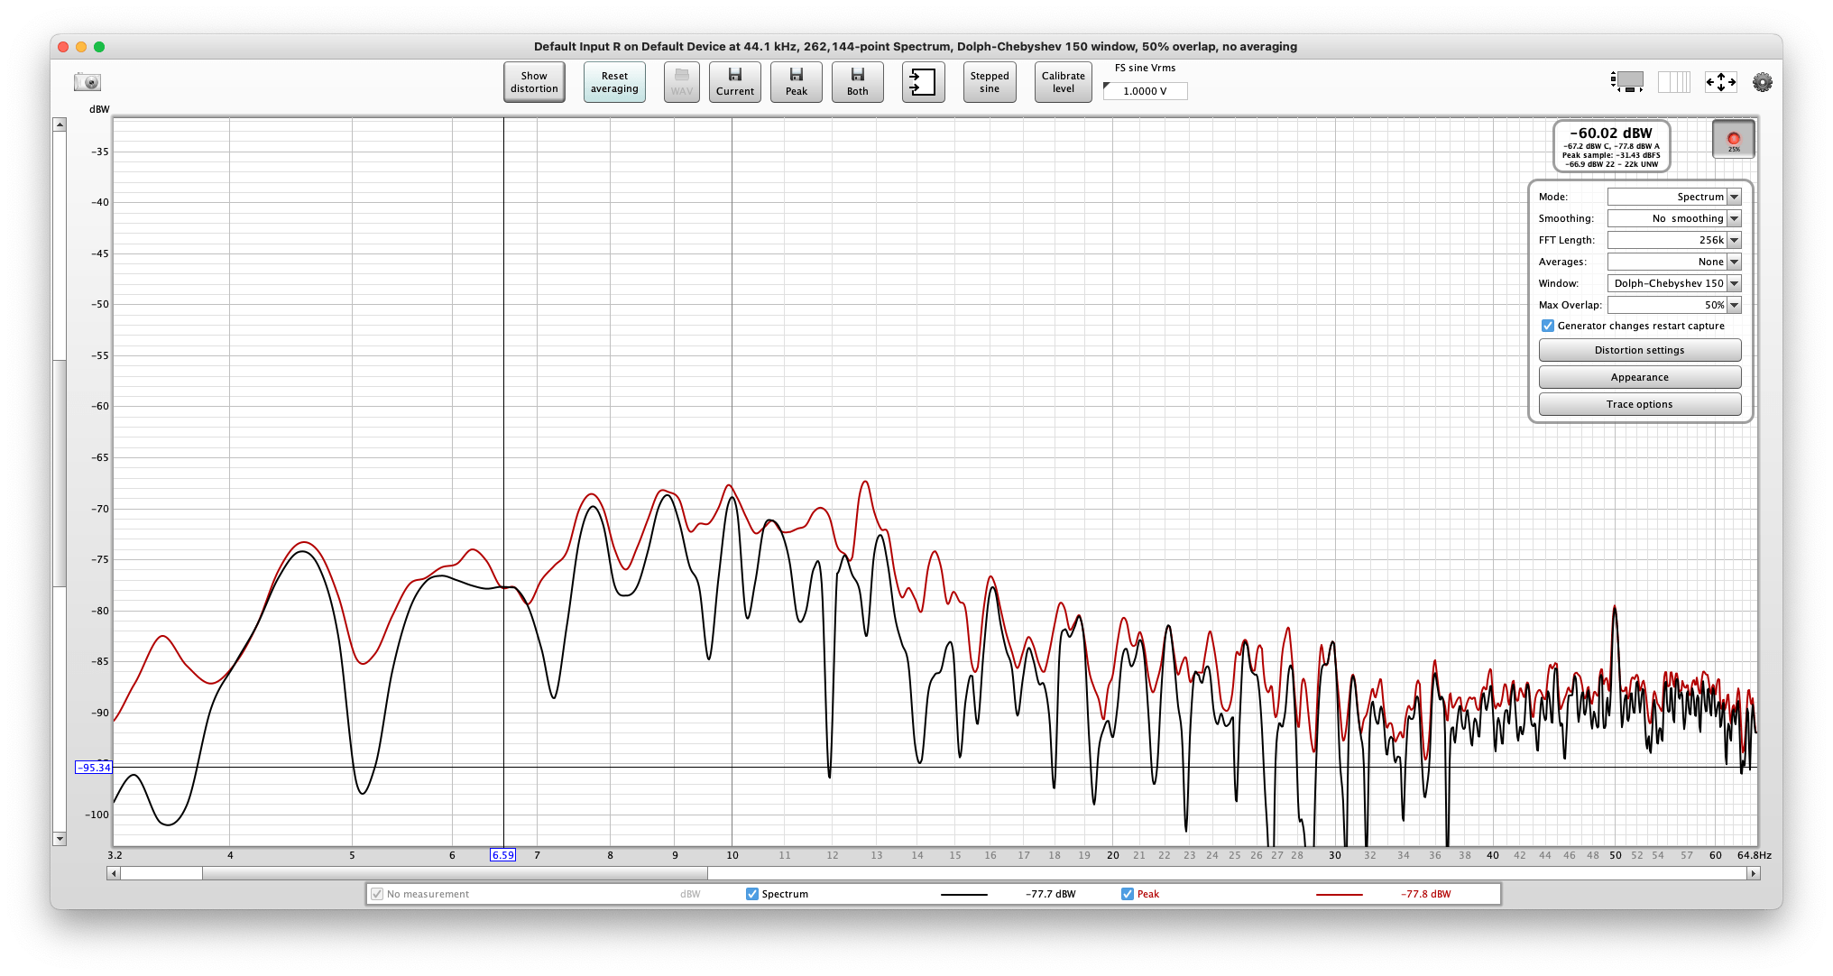
Task: Open Stepped sine measurement
Action: 990,82
